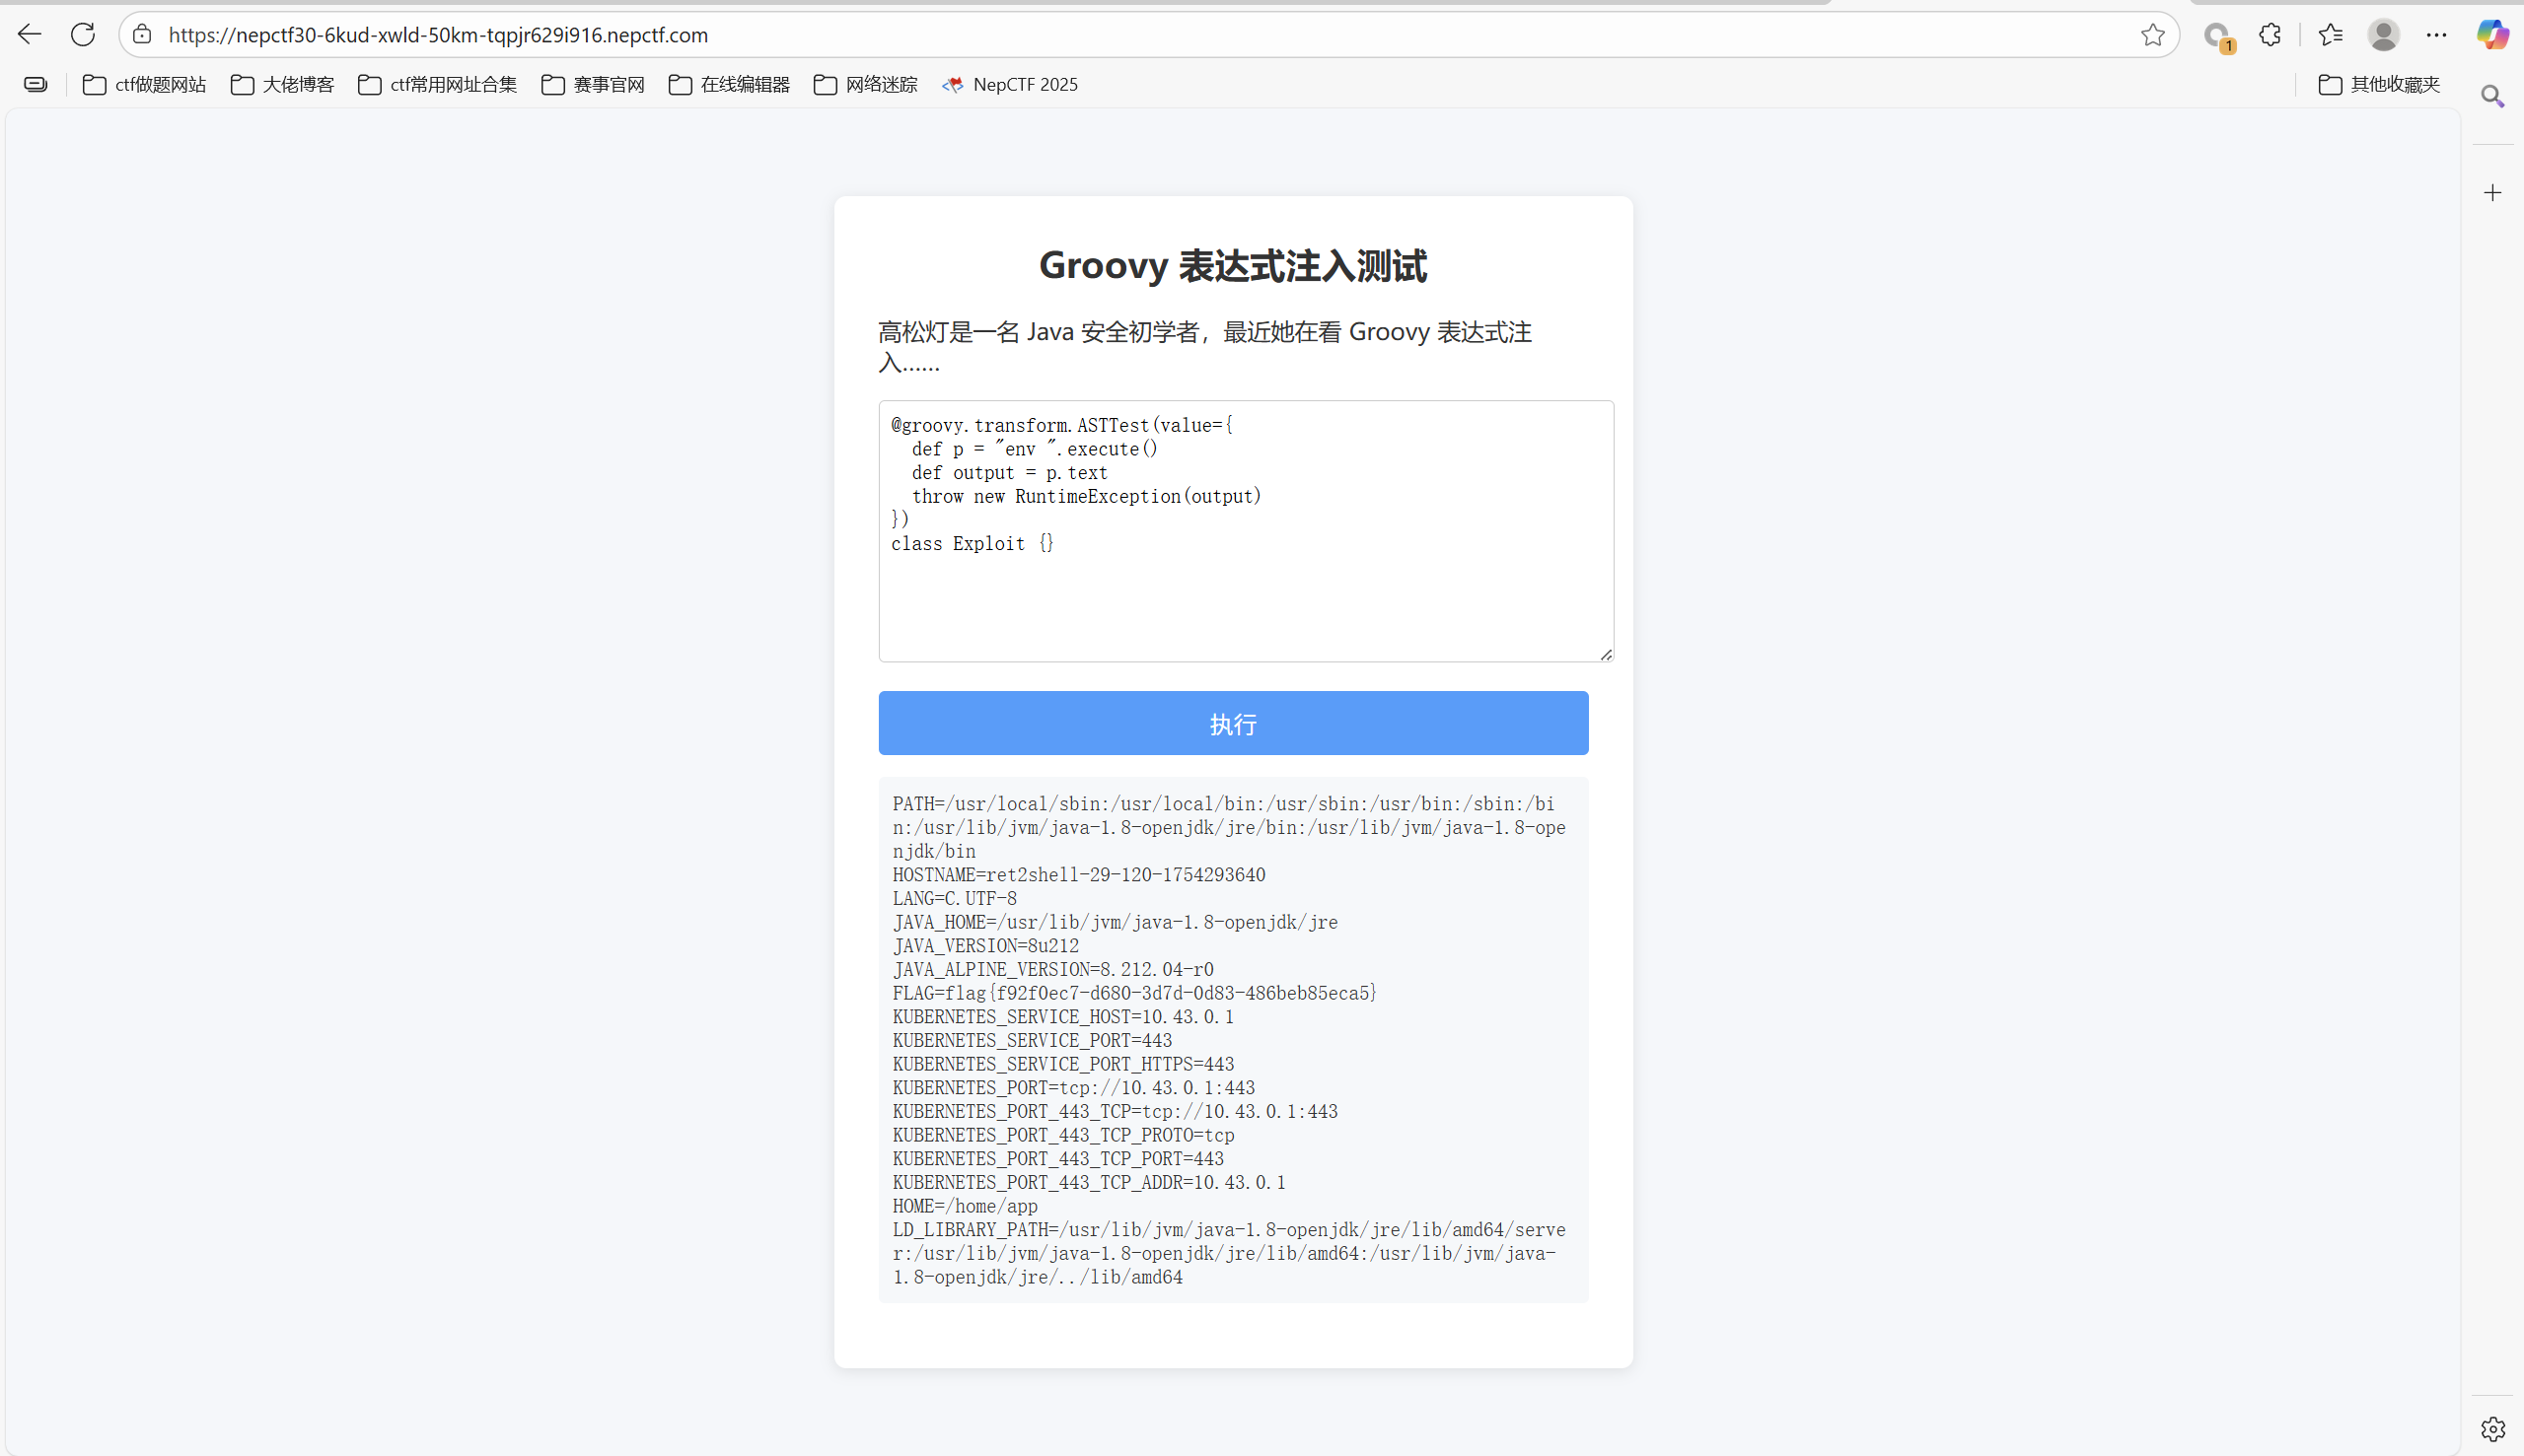Open the Extensions puzzle icon

2270,35
